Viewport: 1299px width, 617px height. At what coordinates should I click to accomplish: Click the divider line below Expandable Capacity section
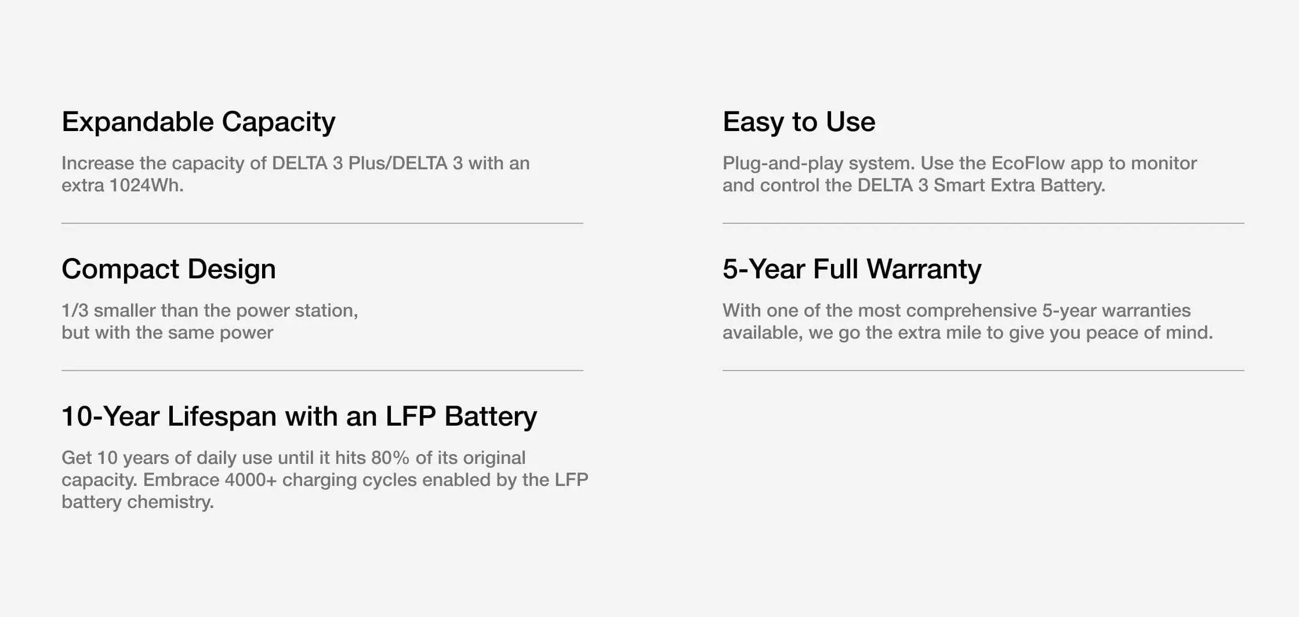point(322,223)
